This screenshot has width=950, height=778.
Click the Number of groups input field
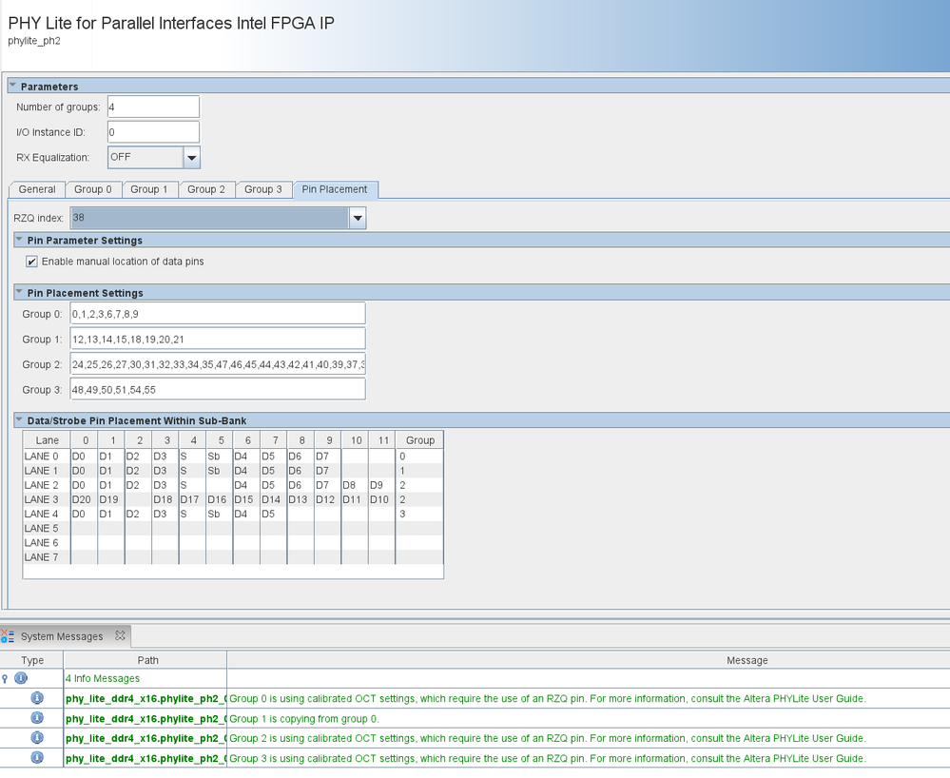click(x=152, y=107)
